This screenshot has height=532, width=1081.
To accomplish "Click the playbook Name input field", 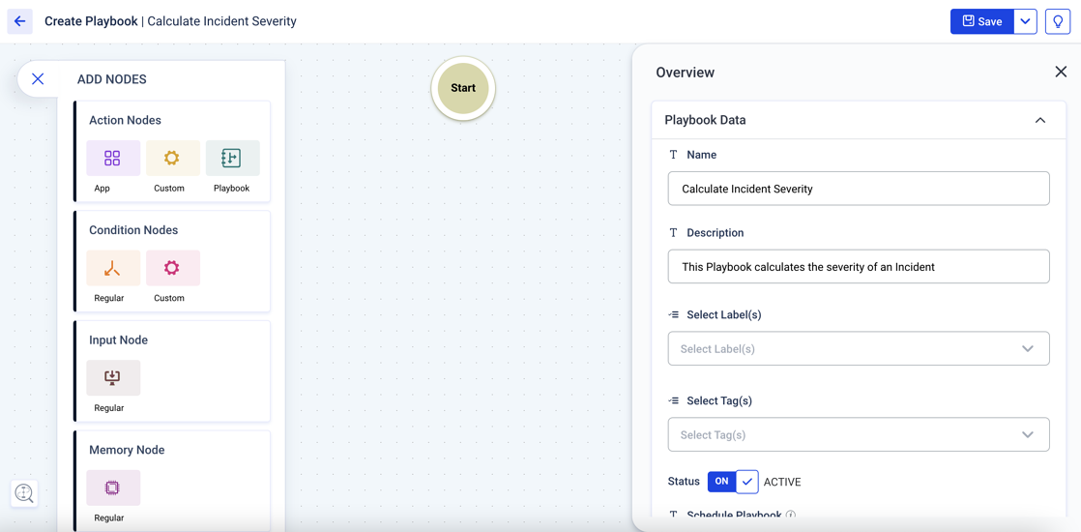I will tap(858, 189).
